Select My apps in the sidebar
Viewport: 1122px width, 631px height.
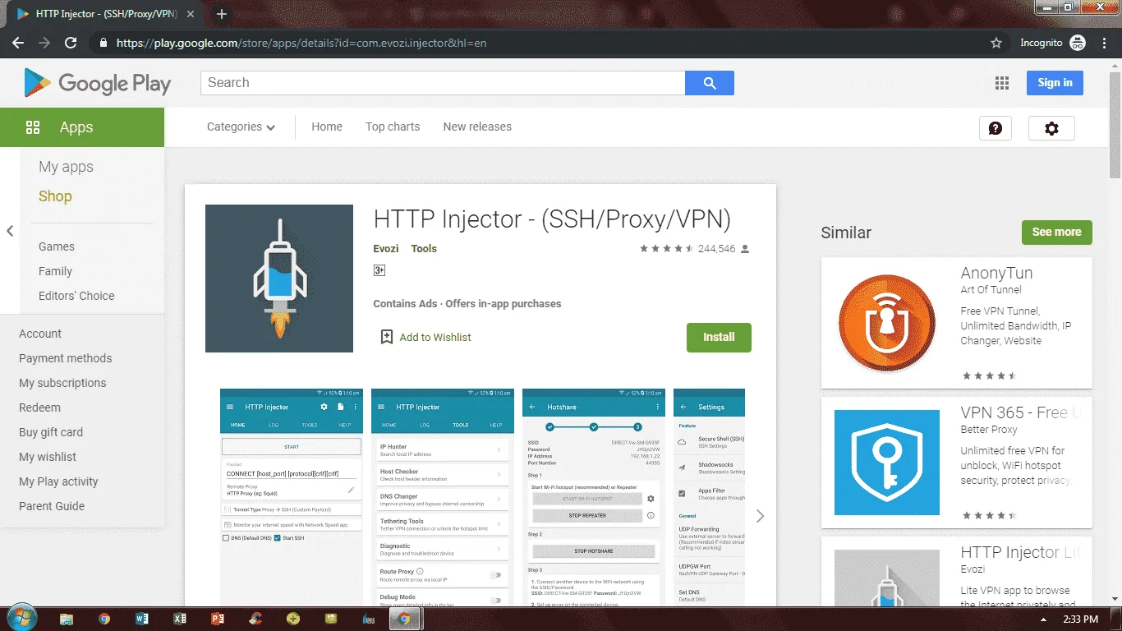tap(66, 167)
